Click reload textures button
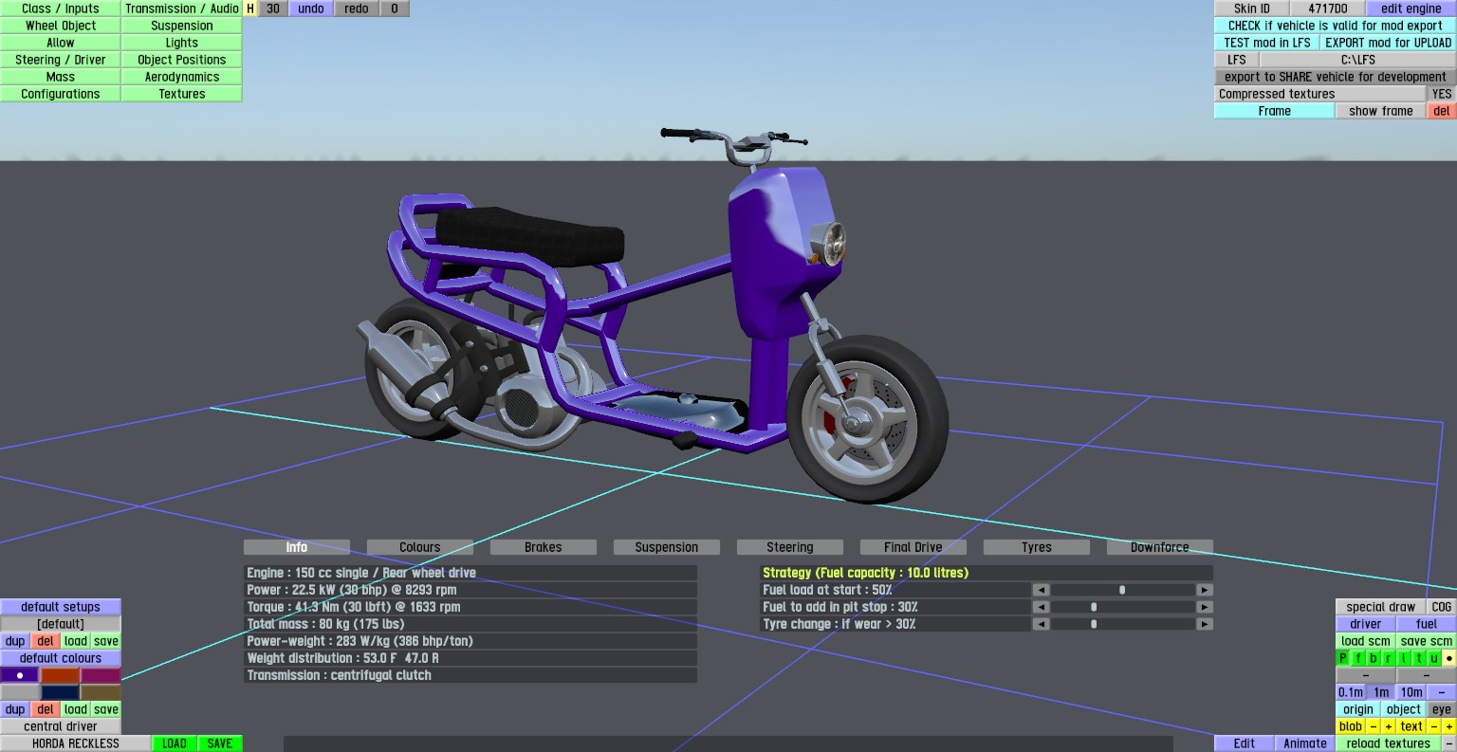This screenshot has width=1457, height=752. pyautogui.click(x=1389, y=743)
